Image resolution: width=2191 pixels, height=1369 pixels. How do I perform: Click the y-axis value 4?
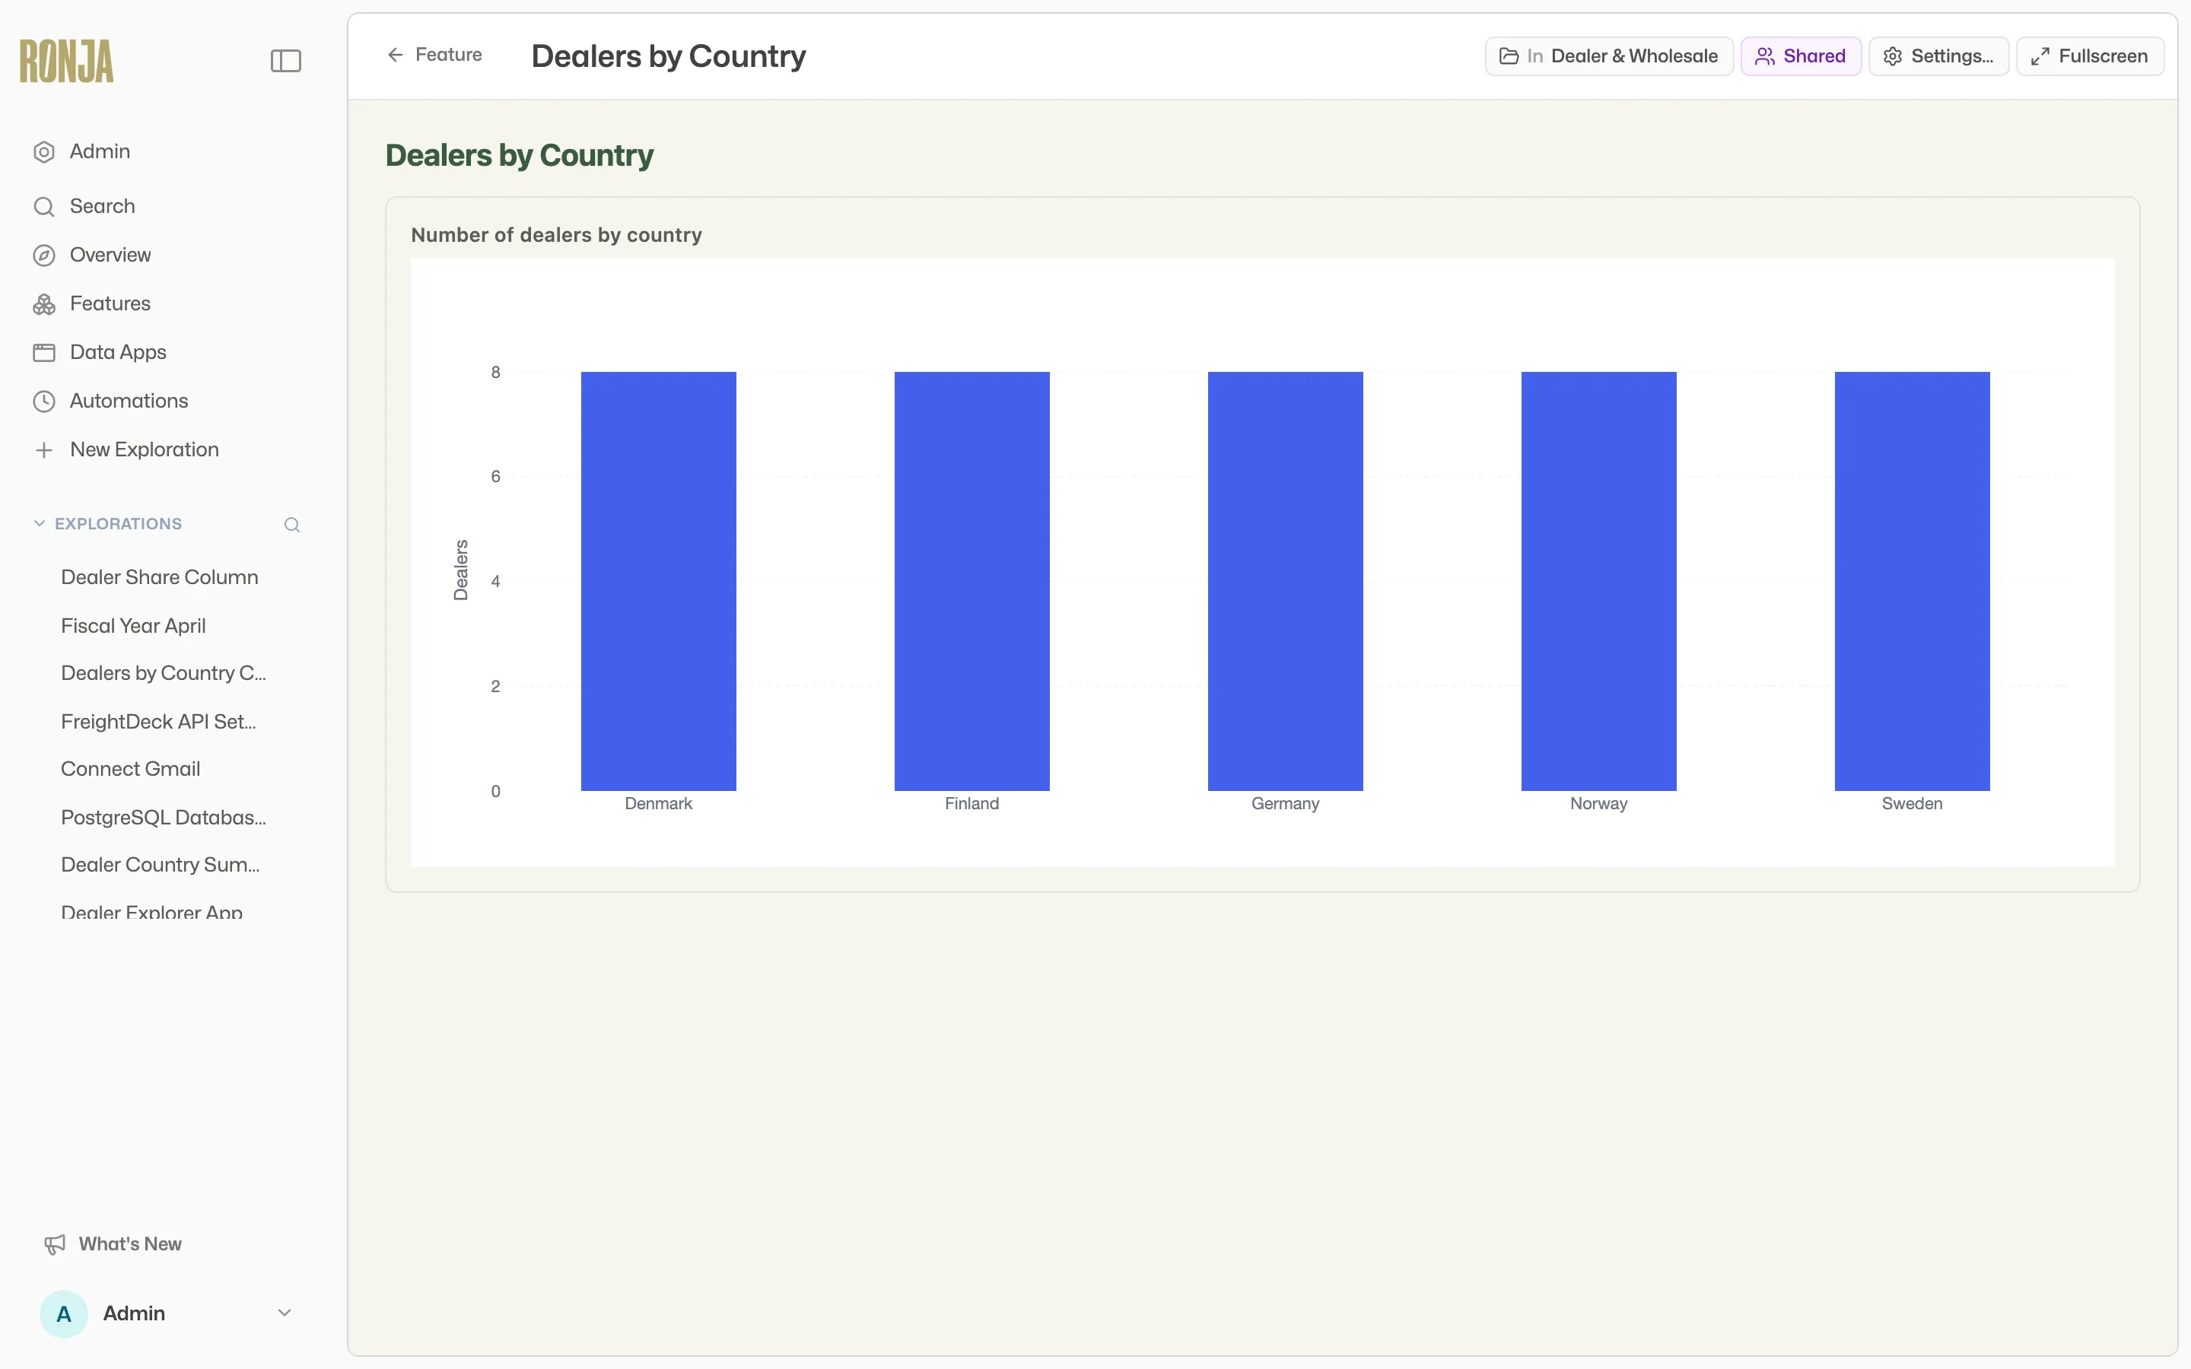(x=495, y=581)
